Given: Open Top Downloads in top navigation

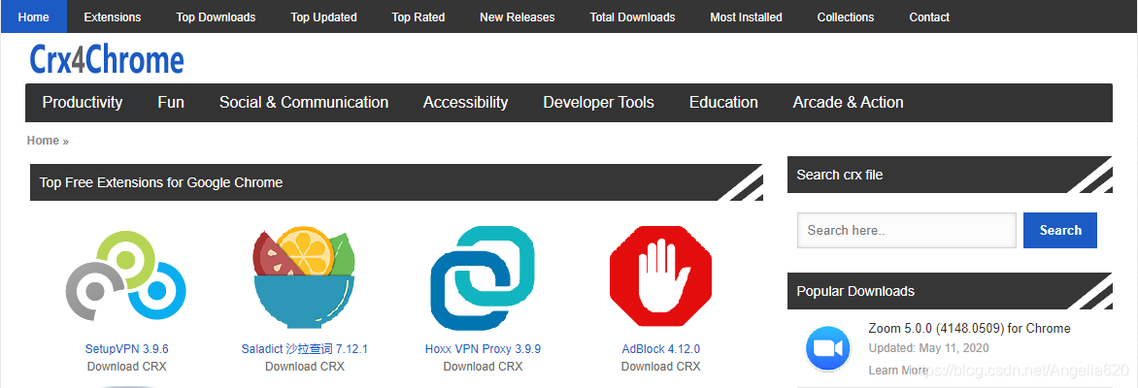Looking at the screenshot, I should tap(216, 16).
